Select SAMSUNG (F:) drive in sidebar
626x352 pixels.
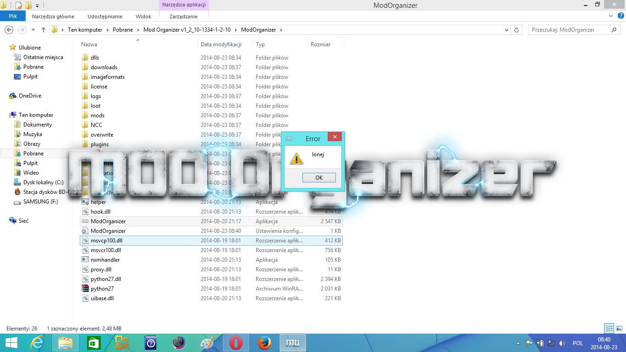pyautogui.click(x=40, y=202)
